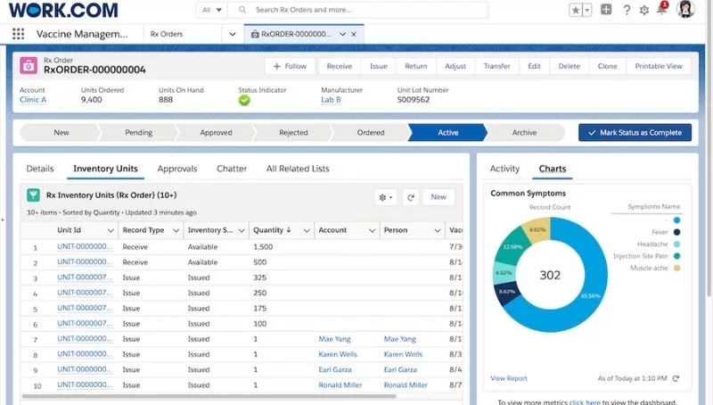Click the Fever legend color swatch

(x=676, y=232)
